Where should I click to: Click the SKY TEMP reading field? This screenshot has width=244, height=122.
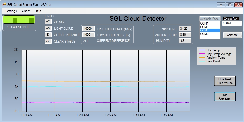click(185, 29)
